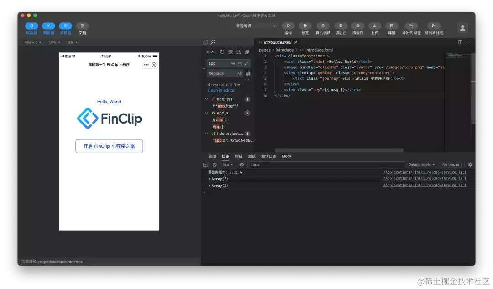Screen dimensions: 493x289
Task: Collapse all search results
Action: pos(247,52)
